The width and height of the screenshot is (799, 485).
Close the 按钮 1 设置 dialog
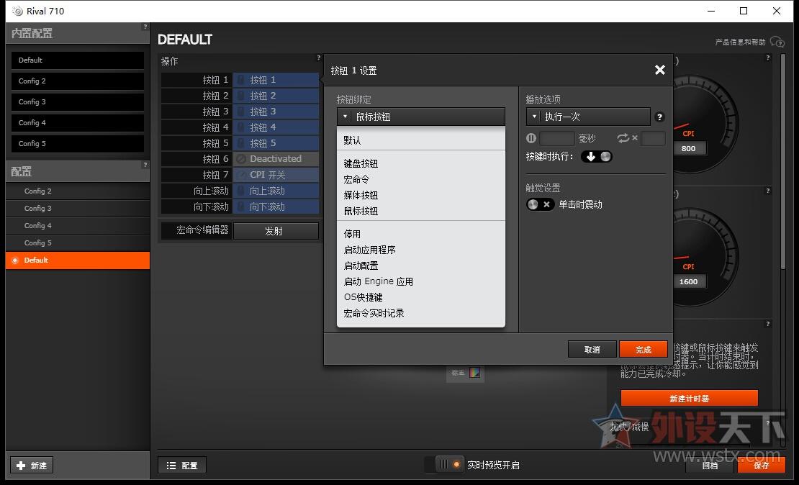[659, 70]
